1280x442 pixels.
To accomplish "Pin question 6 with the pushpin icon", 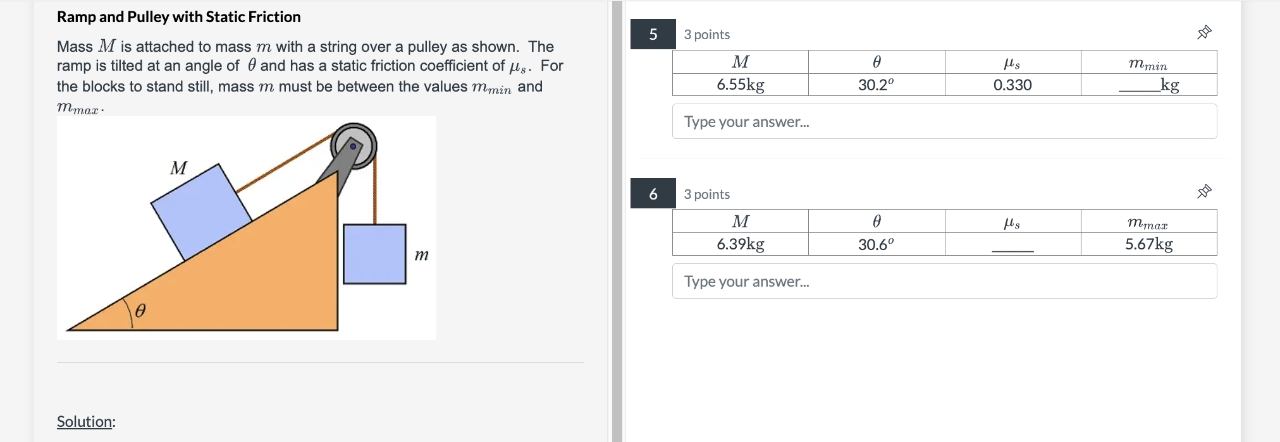I will point(1204,191).
